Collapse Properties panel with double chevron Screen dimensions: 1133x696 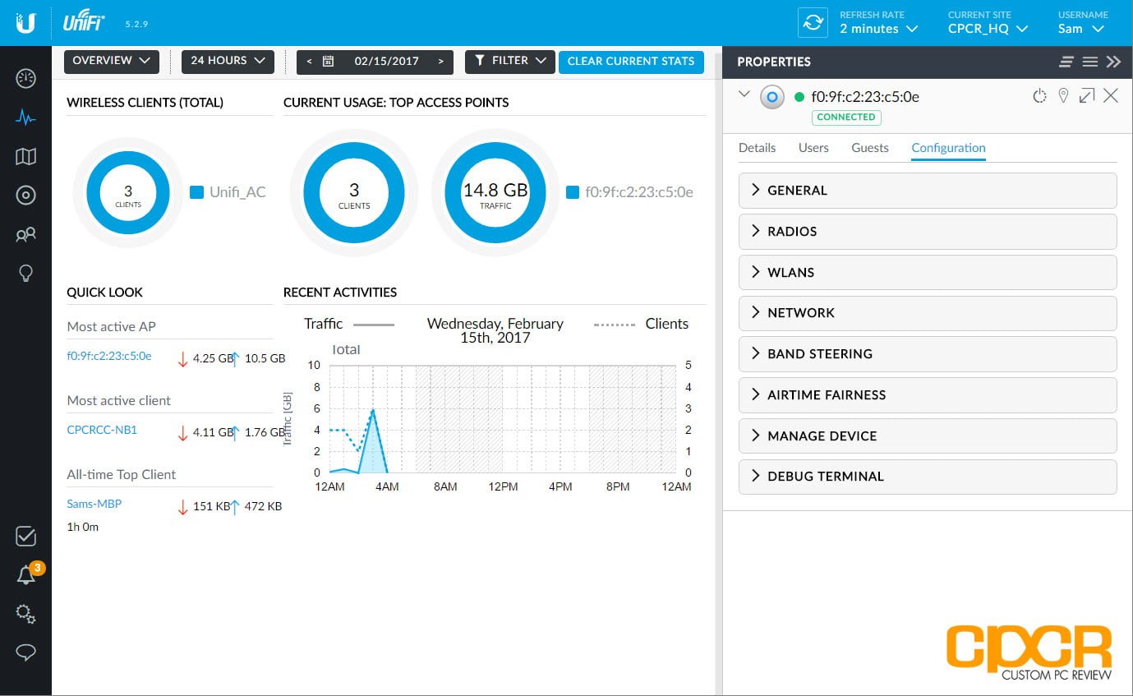[1113, 62]
